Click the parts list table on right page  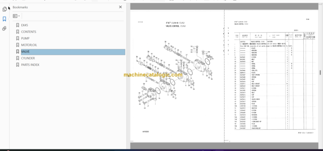pos(275,81)
